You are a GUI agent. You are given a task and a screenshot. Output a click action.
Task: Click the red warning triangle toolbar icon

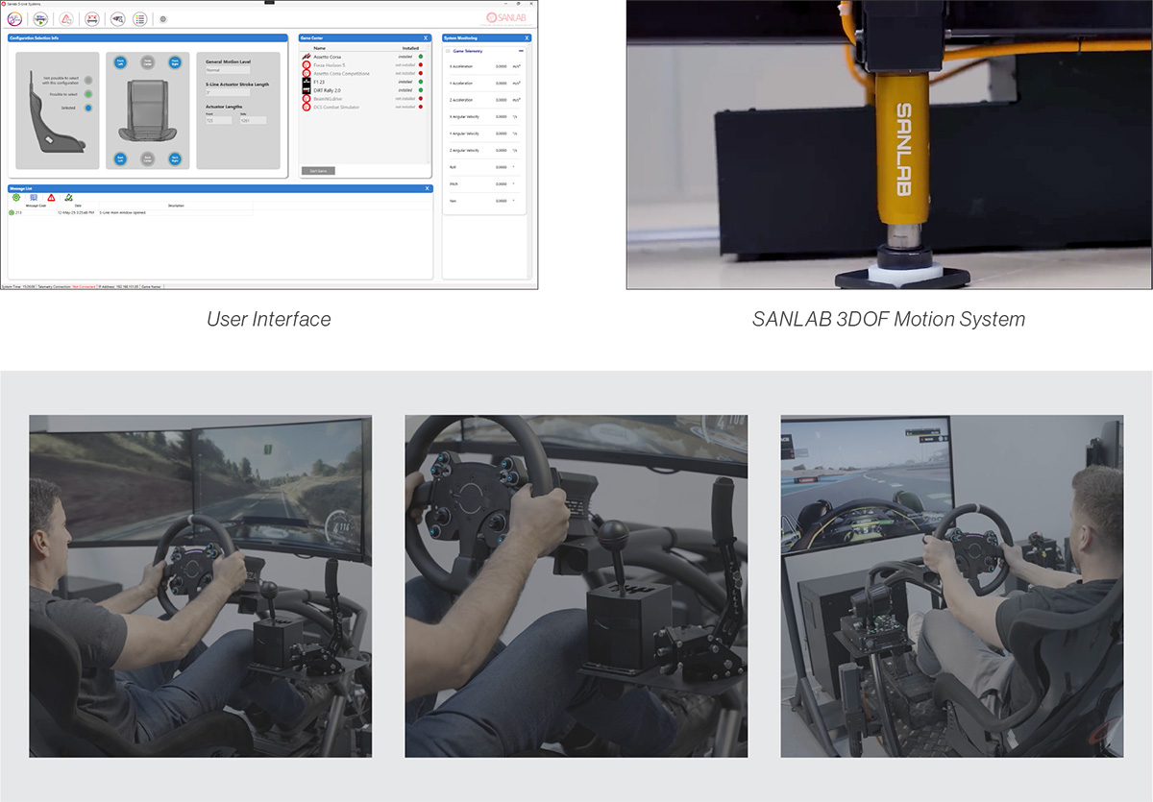tap(66, 18)
